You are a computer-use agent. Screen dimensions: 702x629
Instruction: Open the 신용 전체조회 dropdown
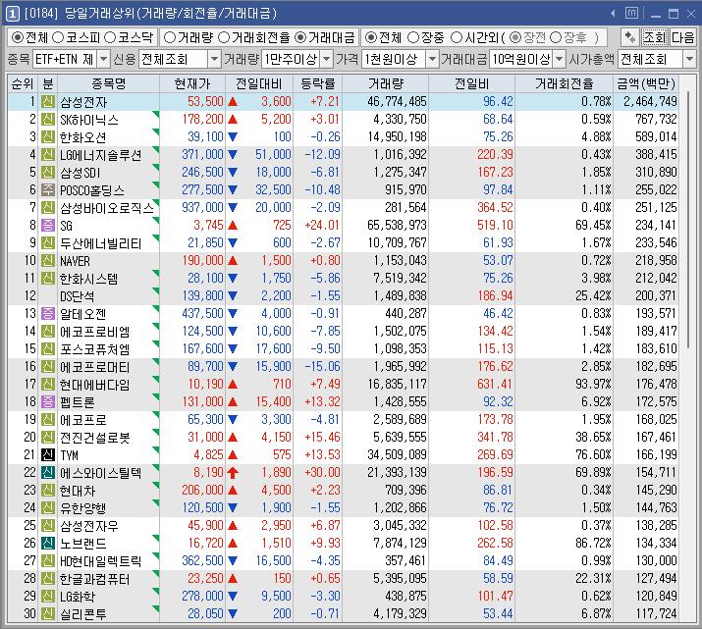[x=214, y=59]
